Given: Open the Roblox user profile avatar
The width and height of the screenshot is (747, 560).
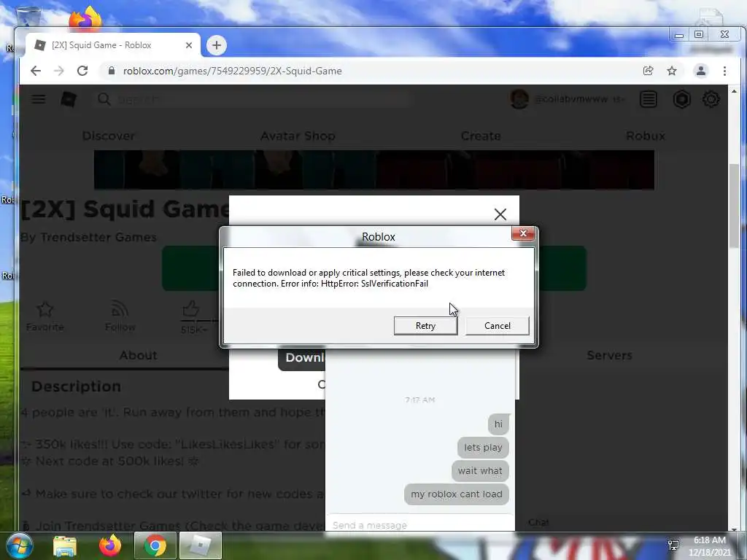Looking at the screenshot, I should 519,99.
